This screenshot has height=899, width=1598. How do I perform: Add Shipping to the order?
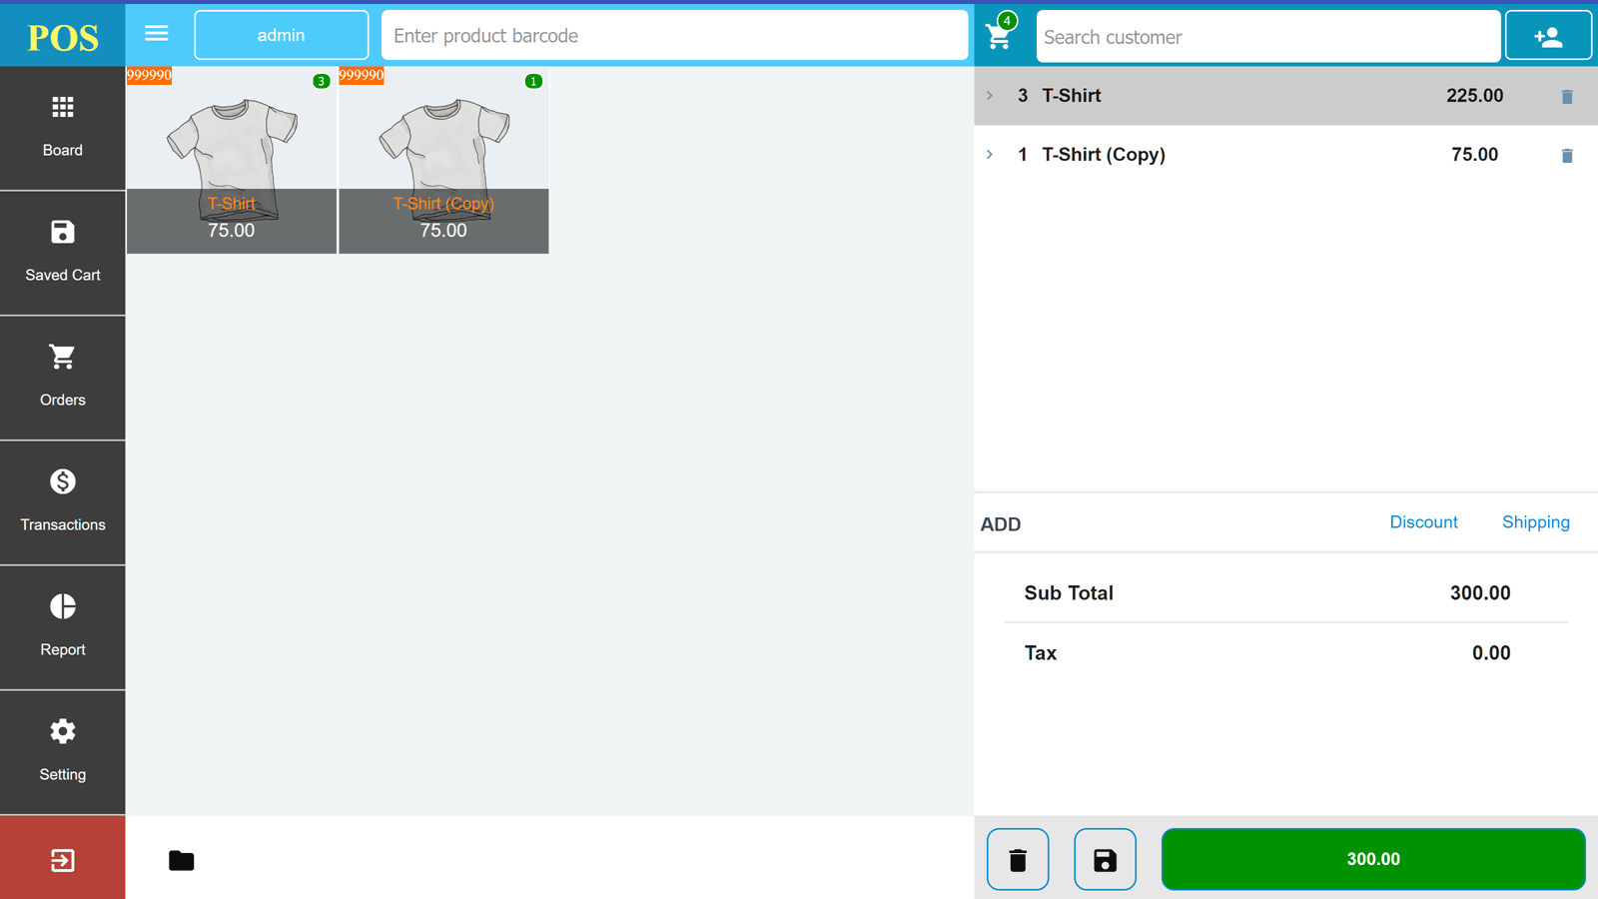1536,522
